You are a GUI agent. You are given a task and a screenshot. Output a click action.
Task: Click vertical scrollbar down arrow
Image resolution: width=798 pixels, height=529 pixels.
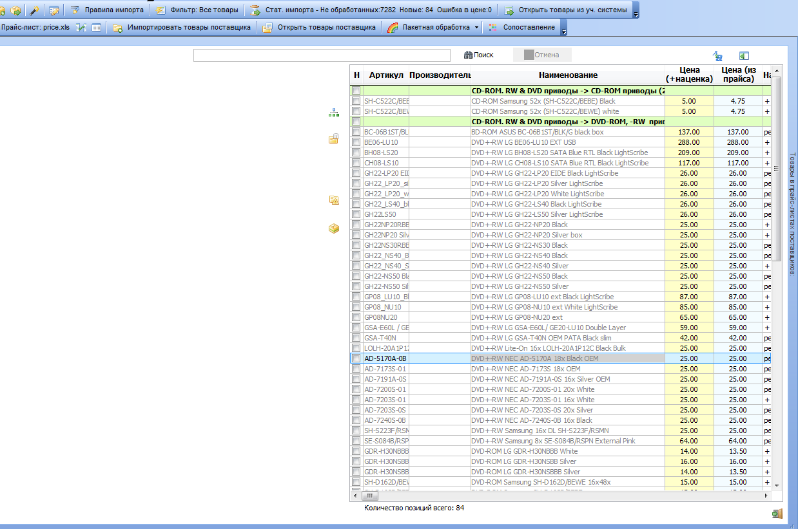point(777,486)
